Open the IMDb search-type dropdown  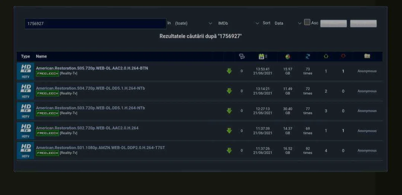pos(239,23)
